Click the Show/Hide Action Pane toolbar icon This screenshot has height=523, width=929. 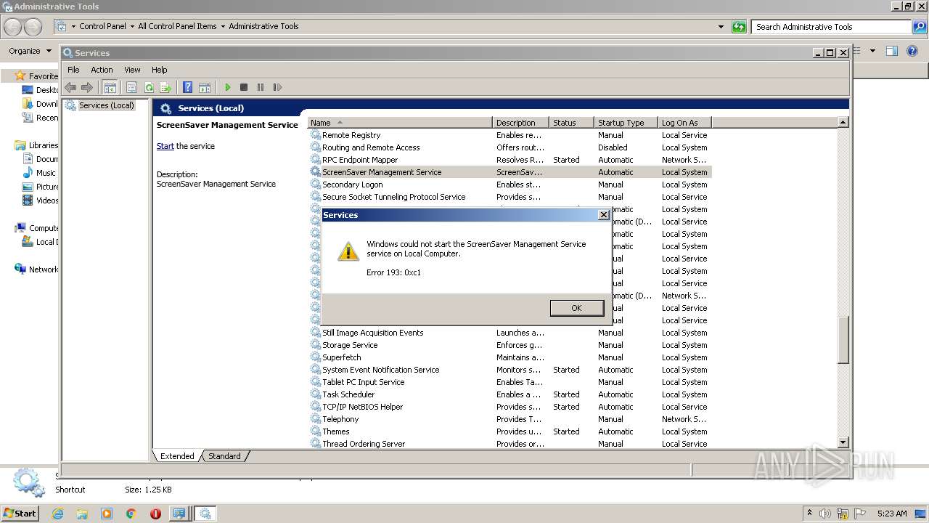205,87
